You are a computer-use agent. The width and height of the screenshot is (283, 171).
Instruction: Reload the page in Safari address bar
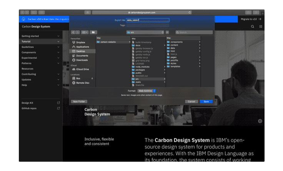[x=190, y=12]
